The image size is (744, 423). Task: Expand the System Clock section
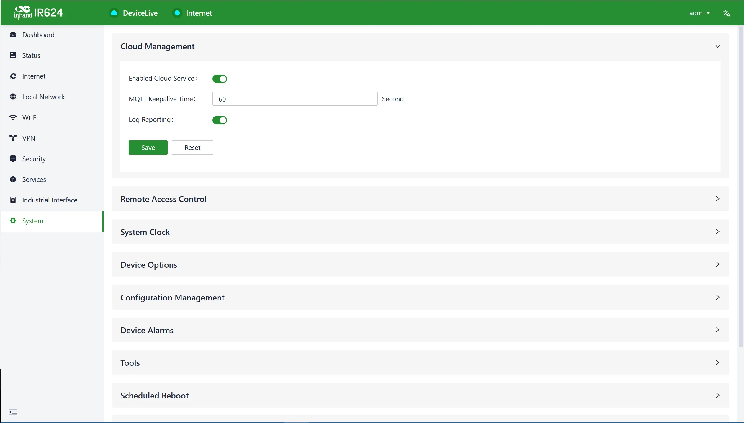[420, 232]
